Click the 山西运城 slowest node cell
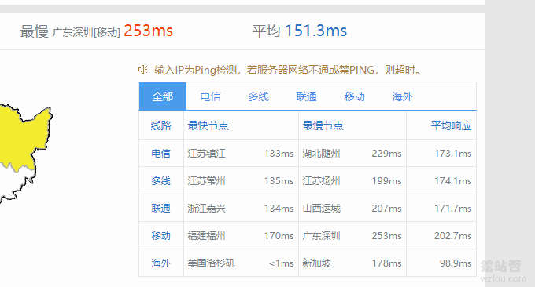535x287 pixels. [x=321, y=208]
